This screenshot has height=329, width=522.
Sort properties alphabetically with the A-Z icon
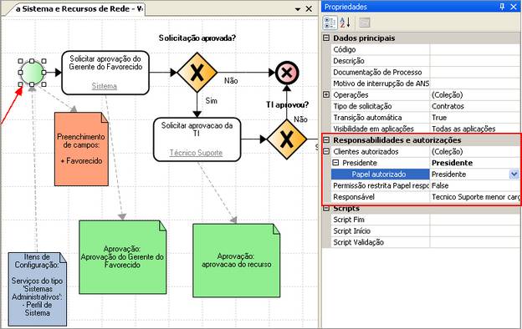345,23
